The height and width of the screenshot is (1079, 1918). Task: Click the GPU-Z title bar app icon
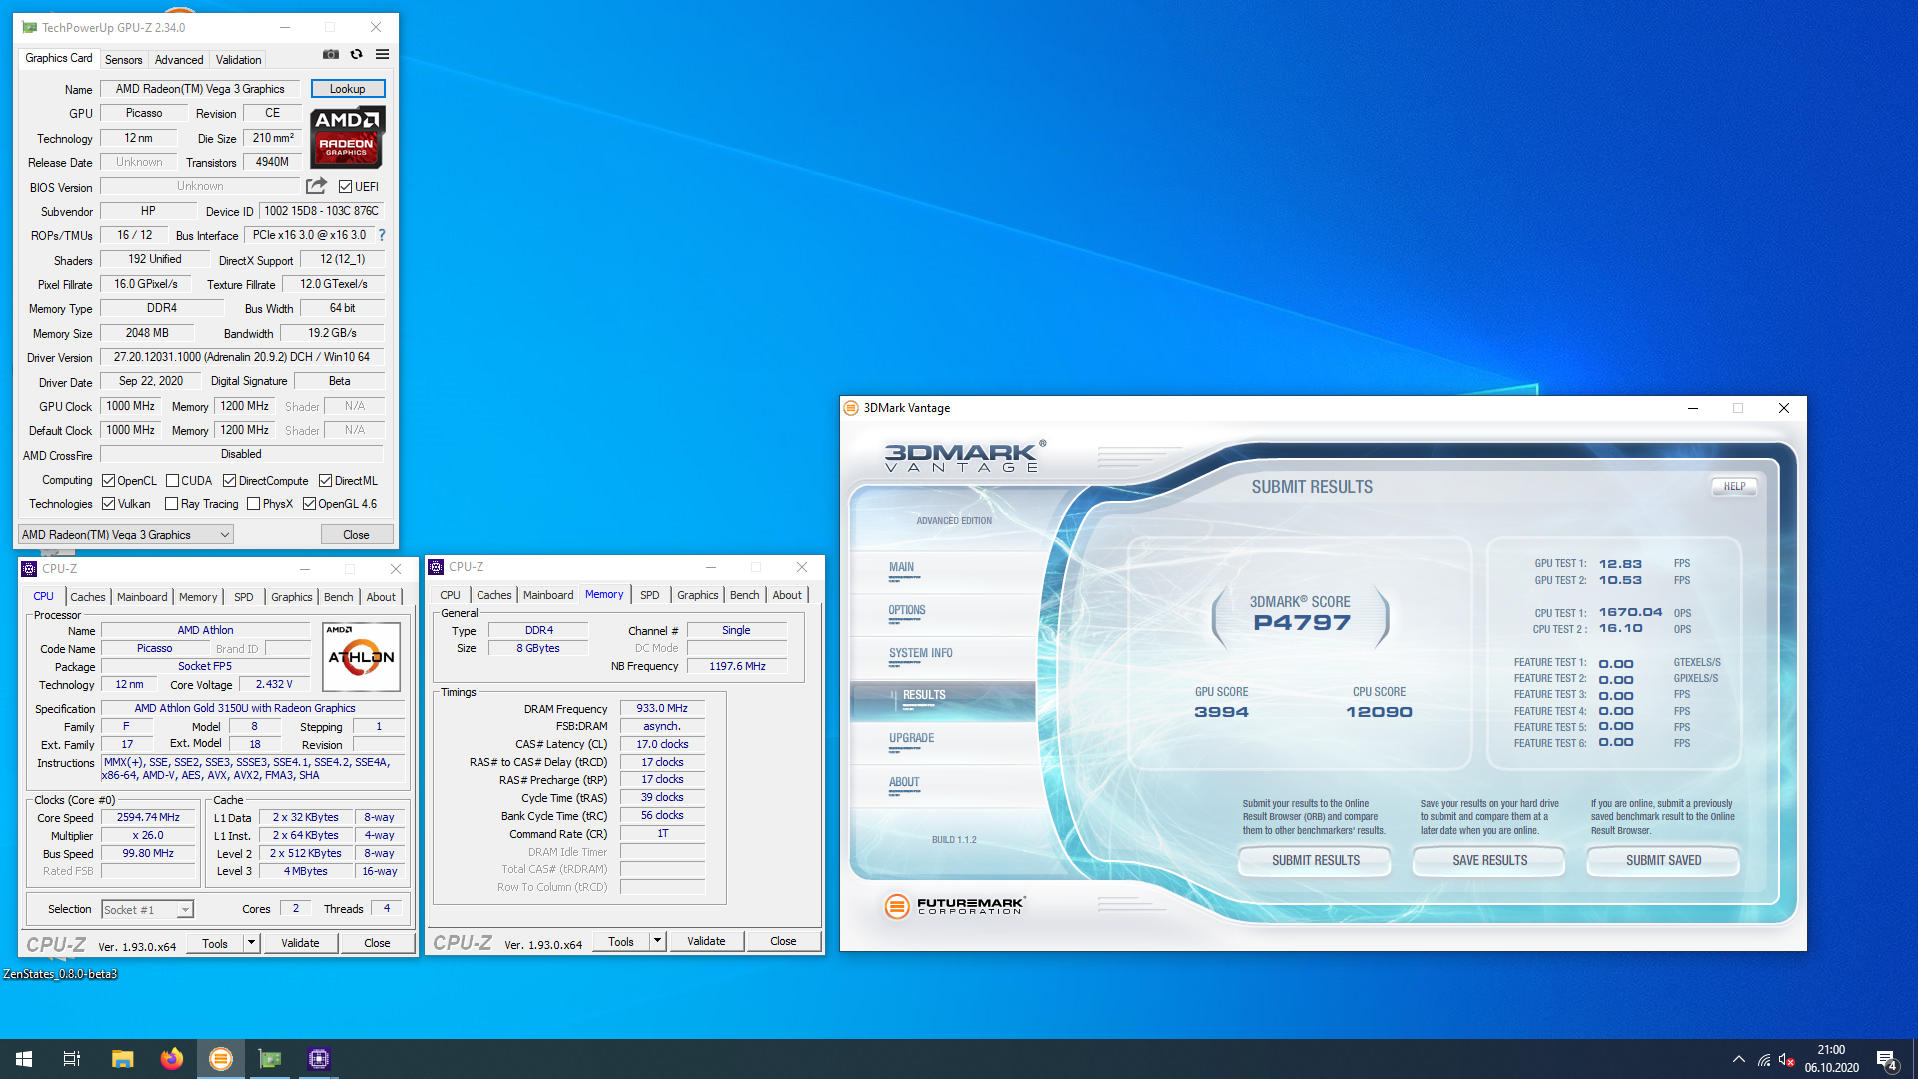[x=29, y=27]
